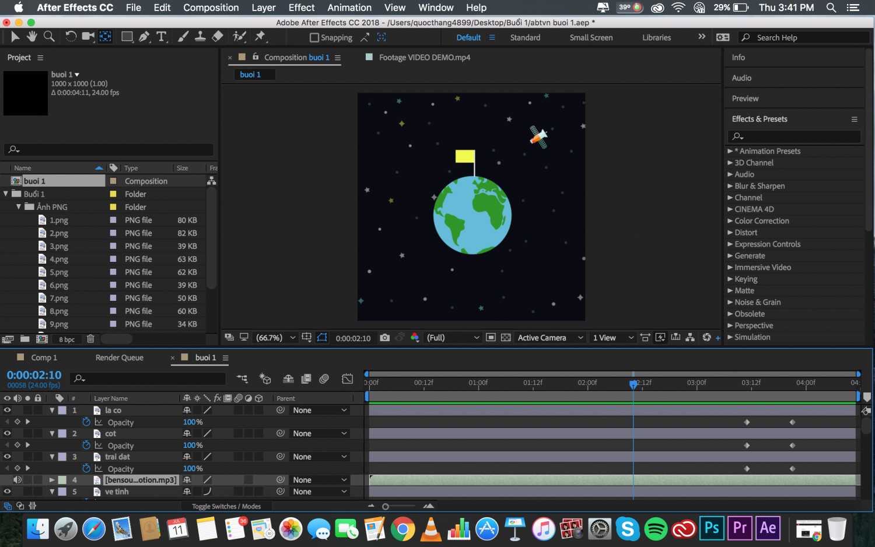Toggle Opacity stopwatch on 'cot' layer
875x547 pixels.
click(86, 445)
